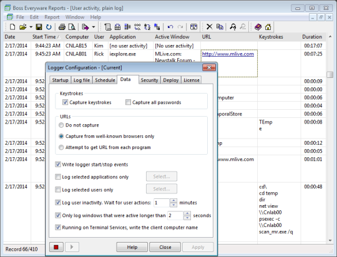This screenshot has width=337, height=257.
Task: Click the Help button in dialog
Action: tap(132, 247)
